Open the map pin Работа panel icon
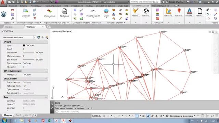The image size is (219, 123). pos(179,11)
